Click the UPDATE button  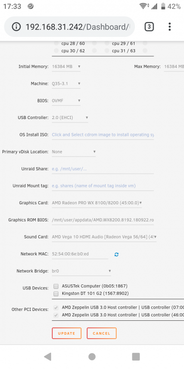click(x=67, y=333)
